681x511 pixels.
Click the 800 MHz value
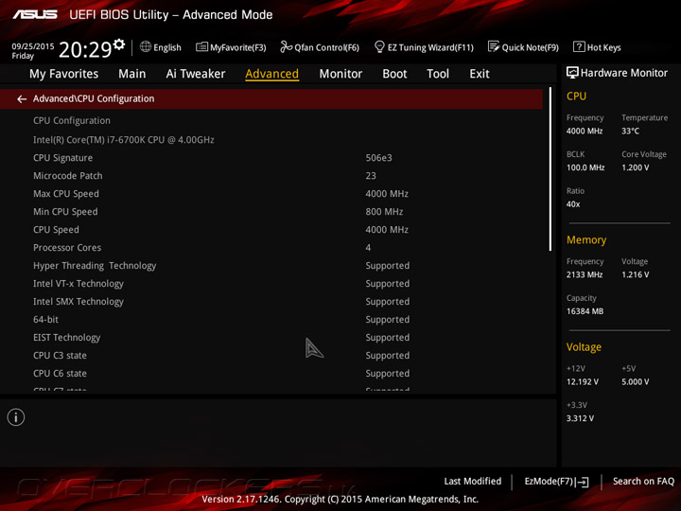pyautogui.click(x=384, y=212)
